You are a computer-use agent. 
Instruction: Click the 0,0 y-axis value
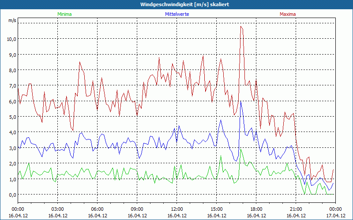tap(13, 194)
